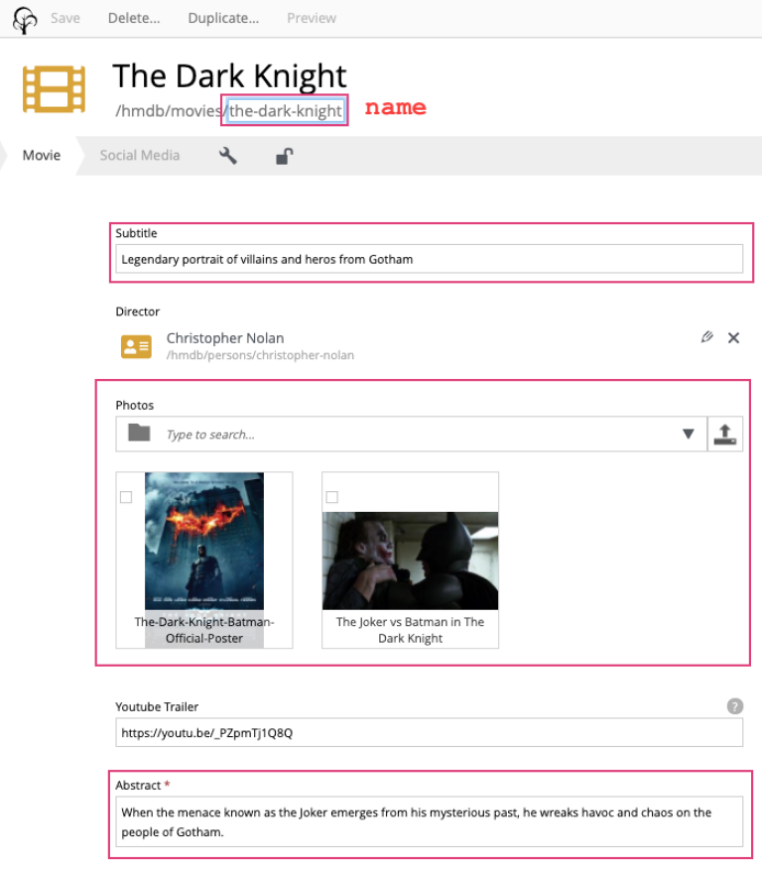The height and width of the screenshot is (869, 762).
Task: Edit the Christopher Nolan director entry
Action: [x=706, y=337]
